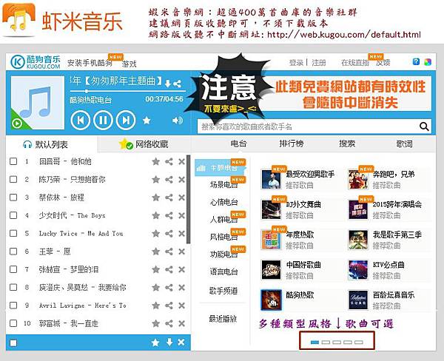Open 歌手频道 category
This screenshot has height=361, width=444.
[223, 291]
